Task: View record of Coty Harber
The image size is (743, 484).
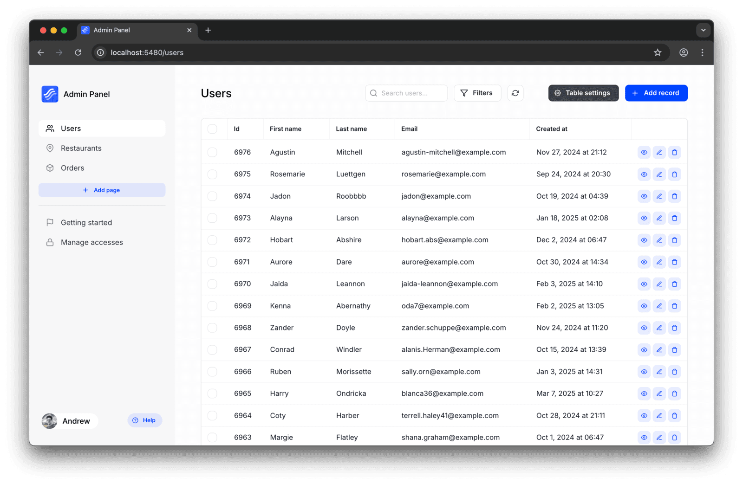Action: [x=644, y=416]
